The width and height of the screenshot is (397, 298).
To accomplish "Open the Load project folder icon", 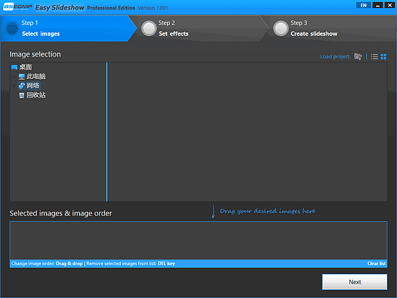I will (358, 56).
